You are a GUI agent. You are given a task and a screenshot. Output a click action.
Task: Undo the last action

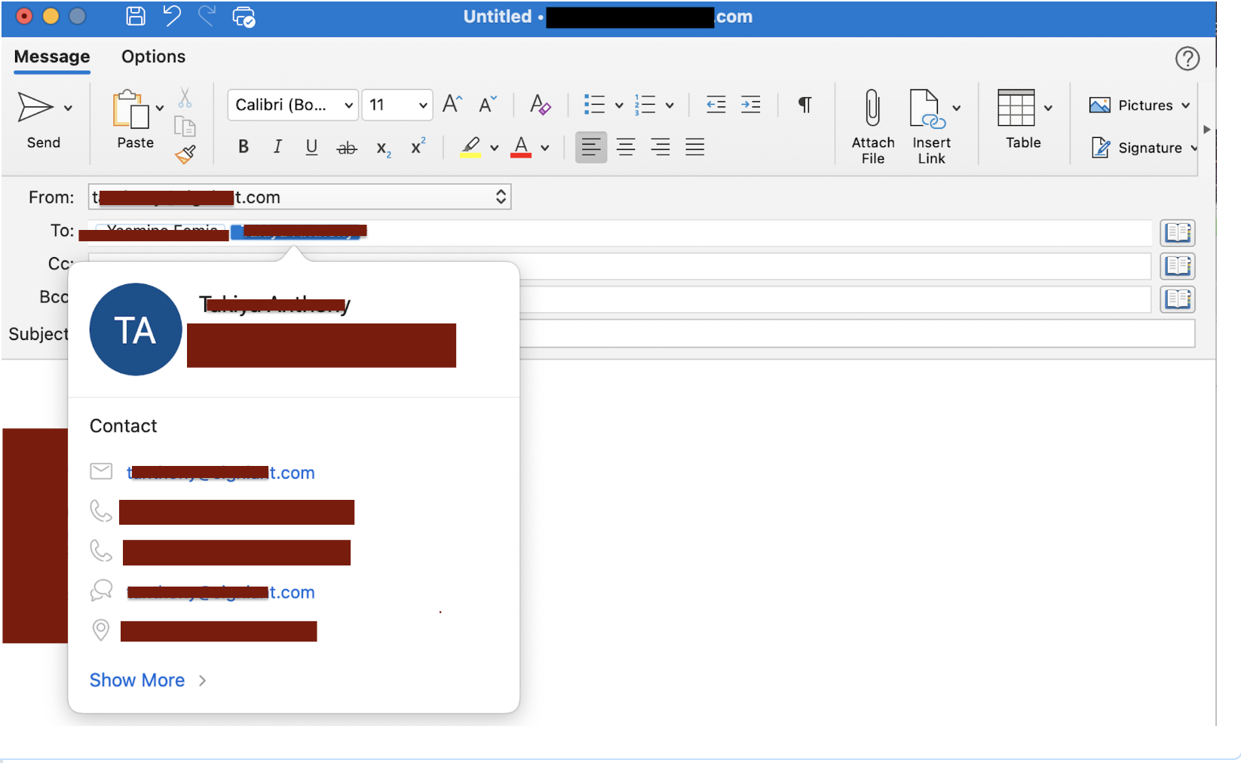pyautogui.click(x=170, y=17)
